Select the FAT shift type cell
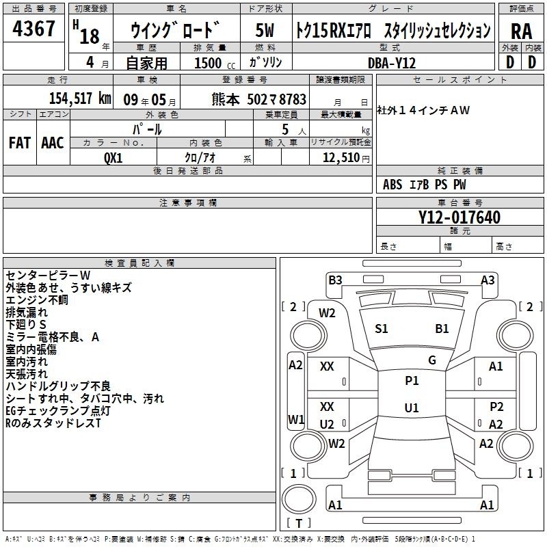Viewport: 547px width, 547px height. [x=19, y=143]
